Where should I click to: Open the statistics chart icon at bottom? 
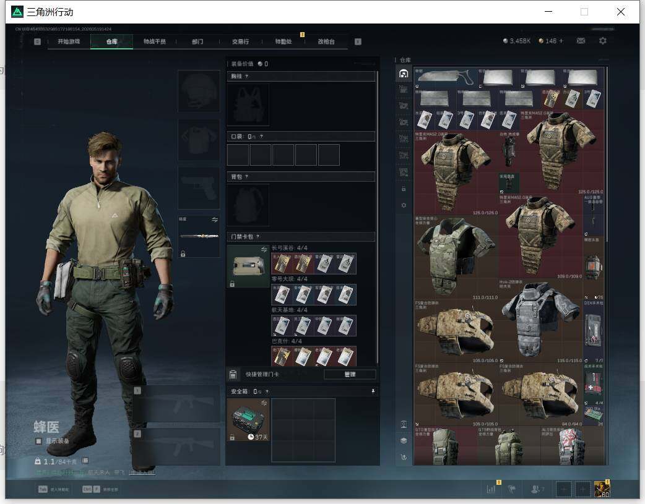[491, 489]
